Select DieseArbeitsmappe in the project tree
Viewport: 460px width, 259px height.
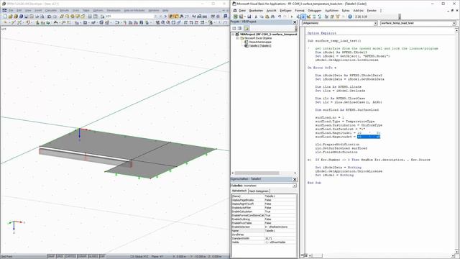point(260,42)
